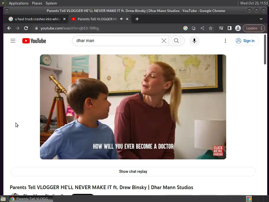This screenshot has height=202, width=269.
Task: Toggle the Chrome side panel icon
Action: coord(229,28)
